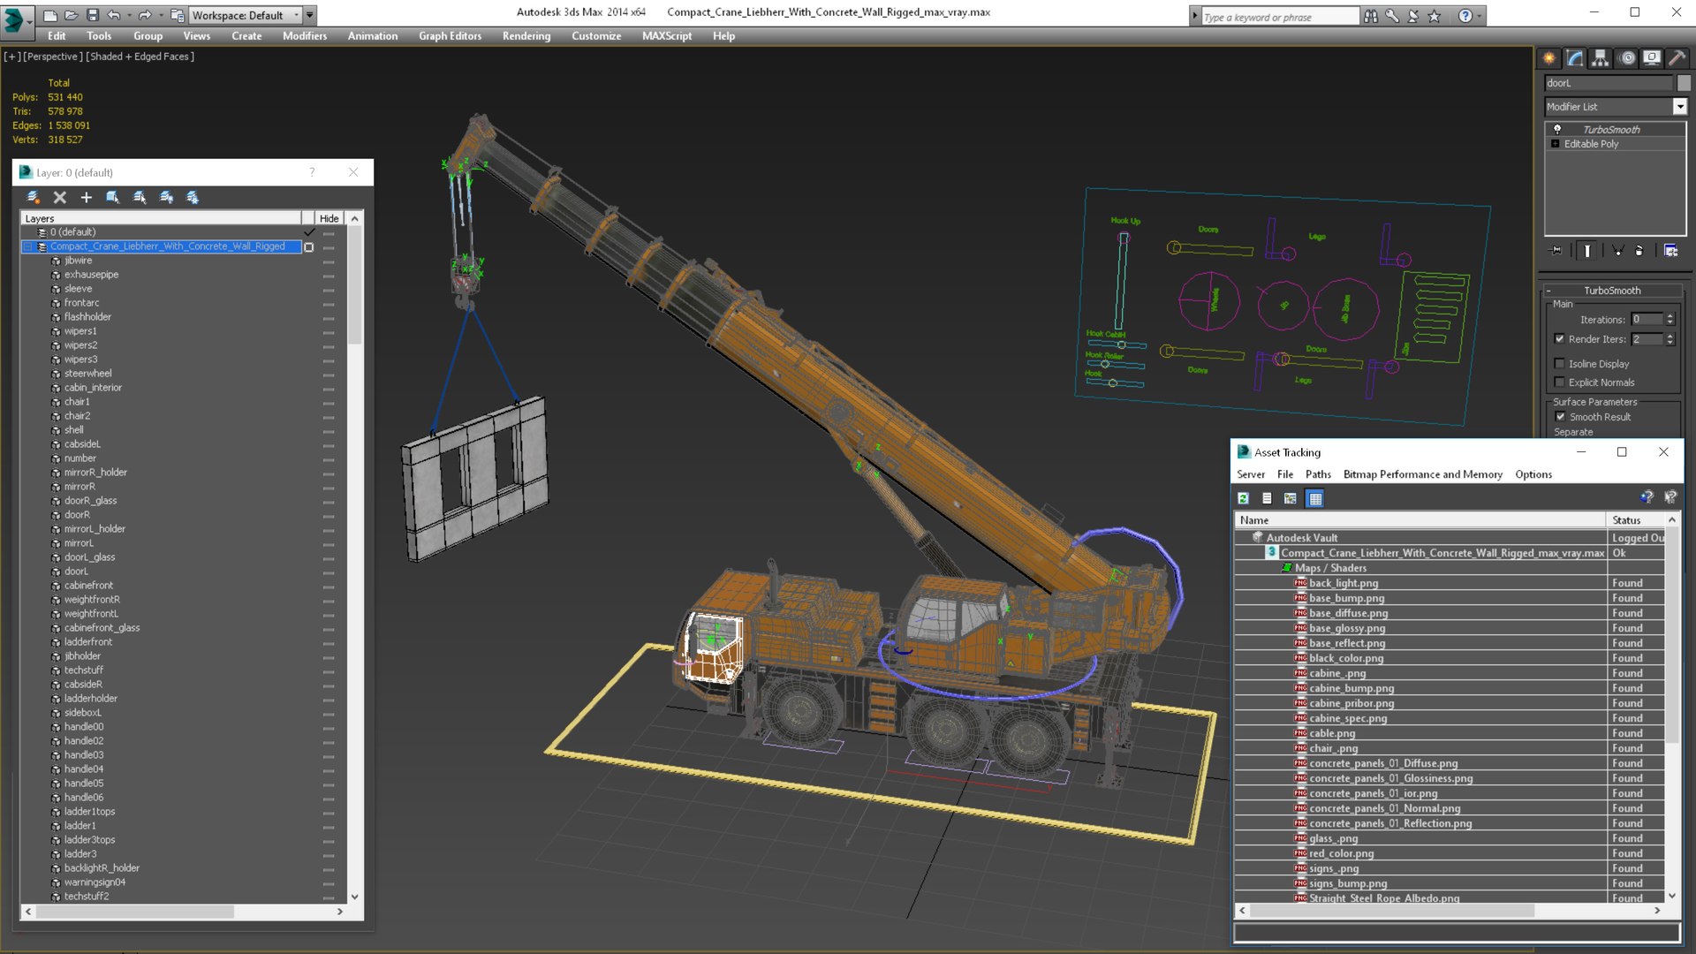Open the MAXScript menu
This screenshot has width=1696, height=954.
click(x=667, y=36)
